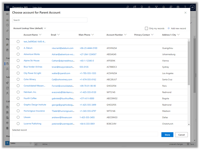Open the Fabrikam, Inc. account link
This screenshot has height=150, width=200.
coord(30,92)
